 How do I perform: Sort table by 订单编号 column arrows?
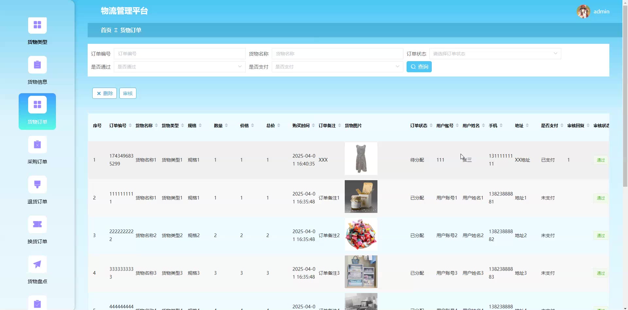[x=130, y=126]
